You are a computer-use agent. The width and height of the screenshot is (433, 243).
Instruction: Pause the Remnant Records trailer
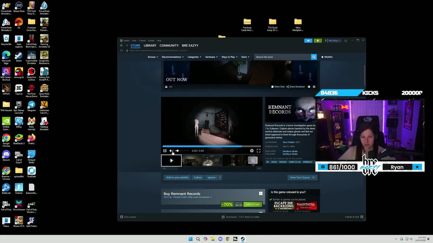tap(165, 151)
